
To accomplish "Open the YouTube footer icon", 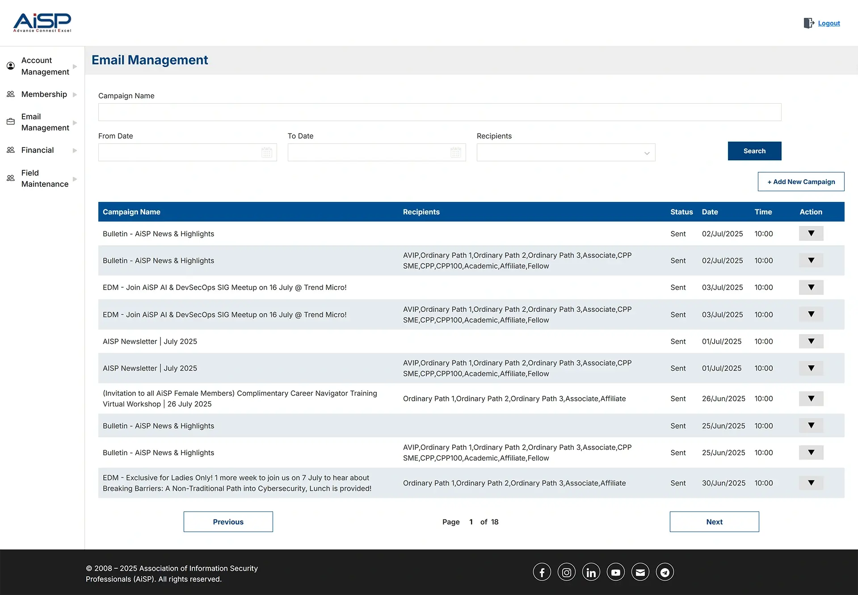I will click(615, 572).
